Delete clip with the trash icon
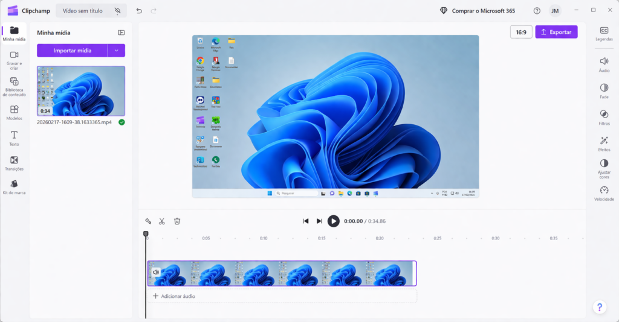The width and height of the screenshot is (619, 322). [177, 221]
